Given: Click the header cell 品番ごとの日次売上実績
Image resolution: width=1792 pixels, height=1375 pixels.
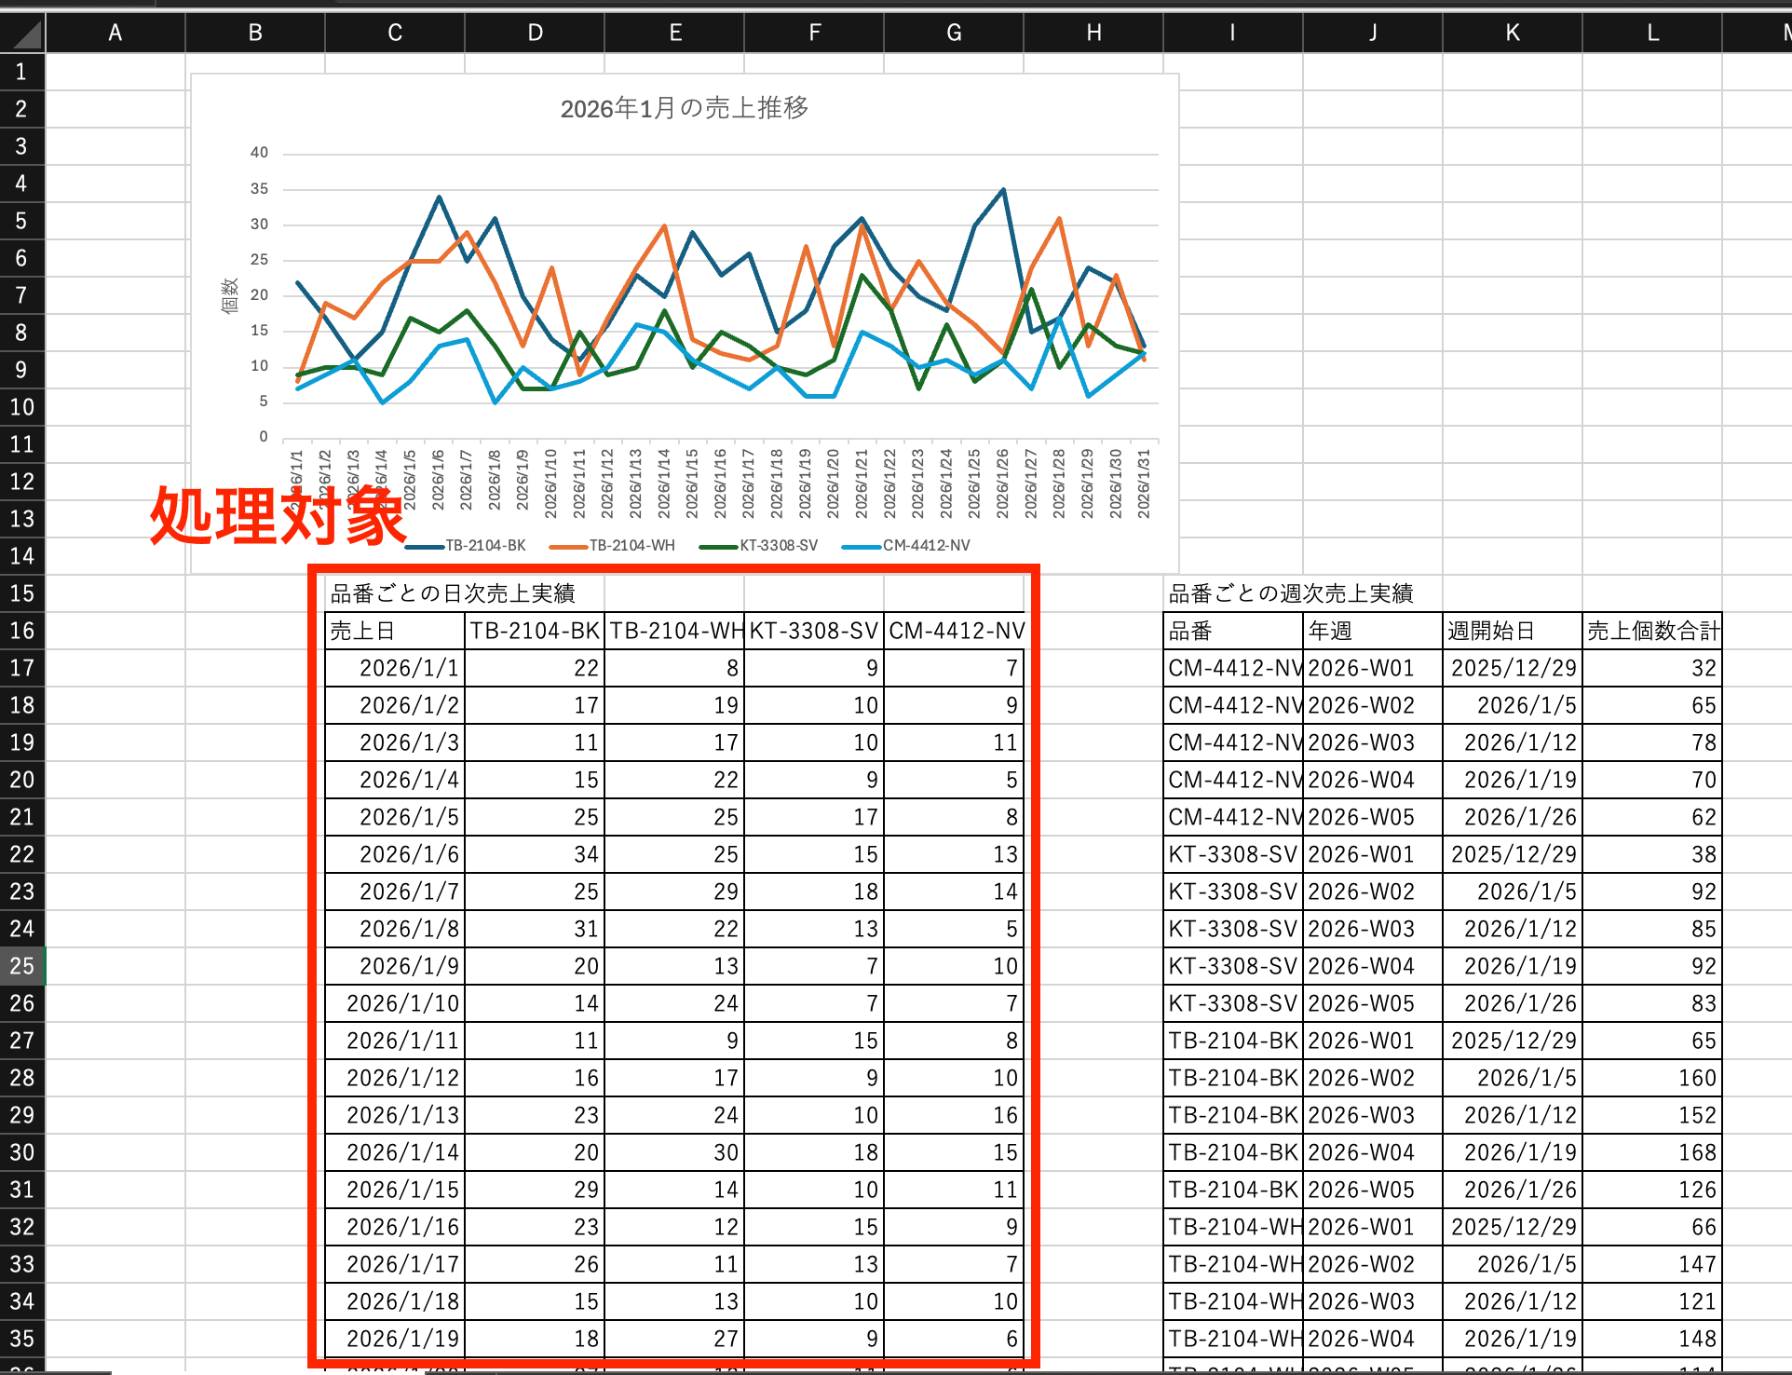Looking at the screenshot, I should tap(463, 592).
